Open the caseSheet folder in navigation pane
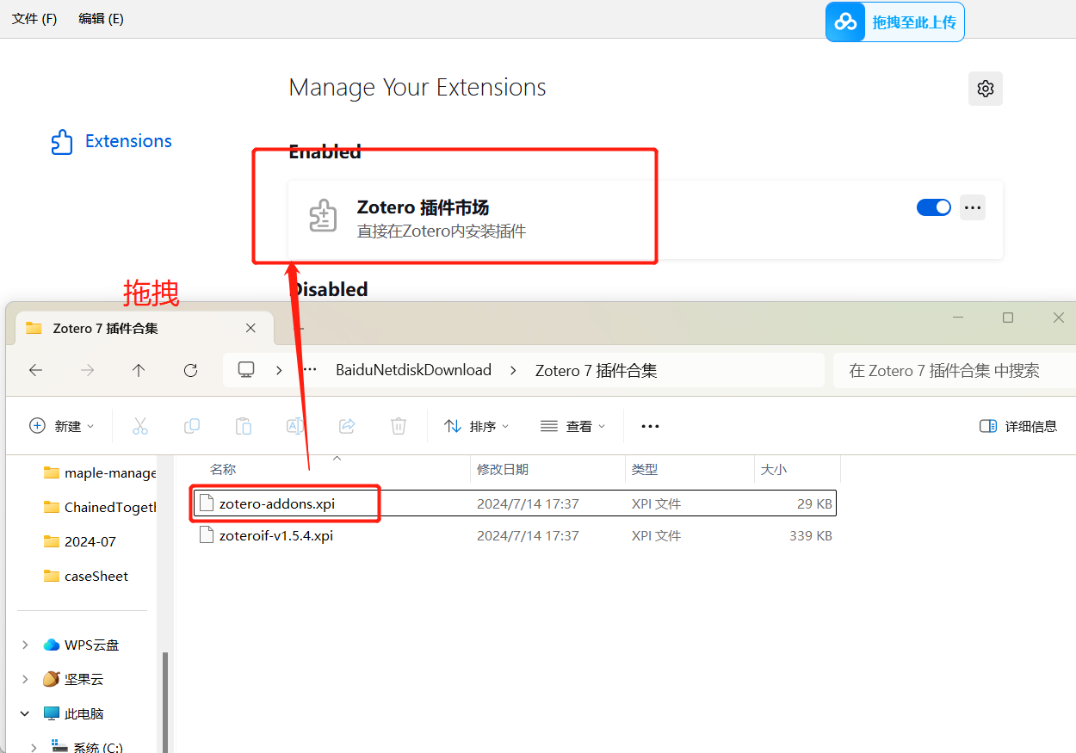The height and width of the screenshot is (753, 1076). 85,576
